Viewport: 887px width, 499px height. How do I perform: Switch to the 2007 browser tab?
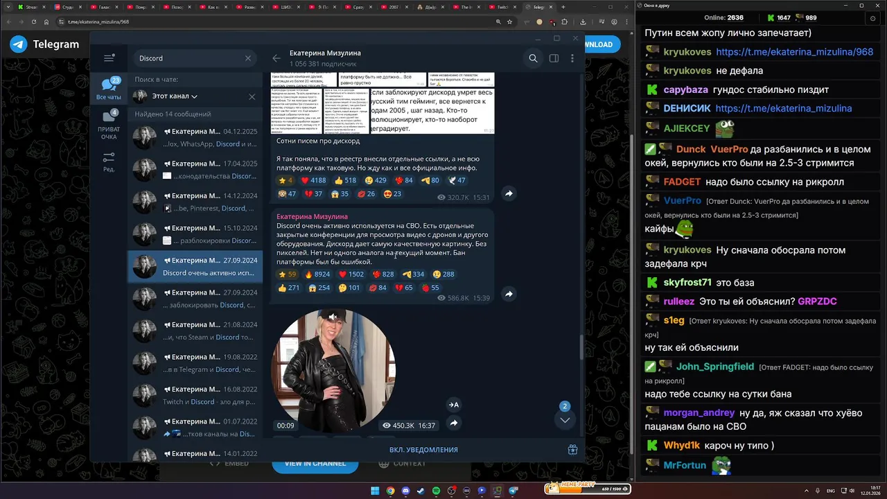tap(395, 7)
